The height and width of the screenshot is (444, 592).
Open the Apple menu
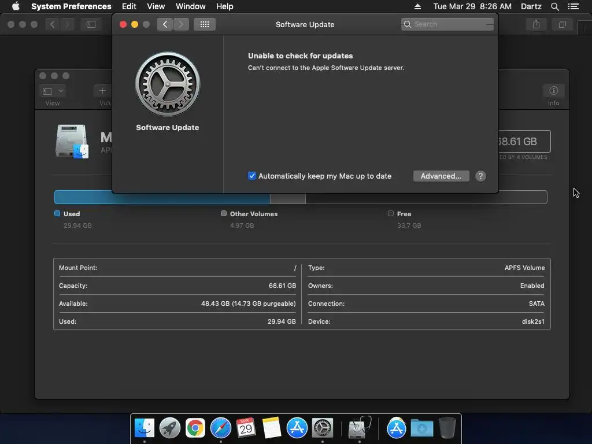[16, 6]
